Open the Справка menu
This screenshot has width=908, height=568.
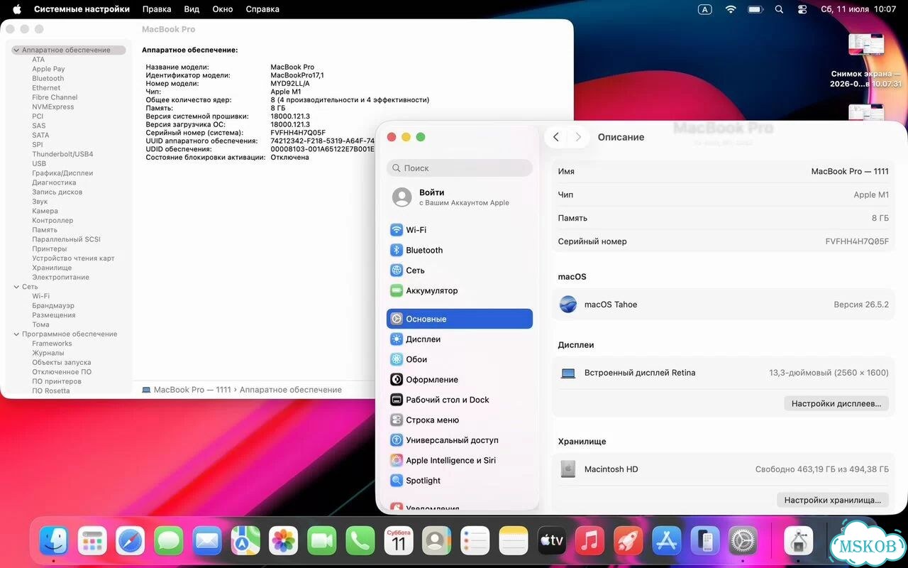[x=262, y=9]
